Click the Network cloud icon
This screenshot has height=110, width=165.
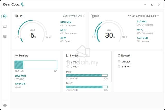coord(119,56)
